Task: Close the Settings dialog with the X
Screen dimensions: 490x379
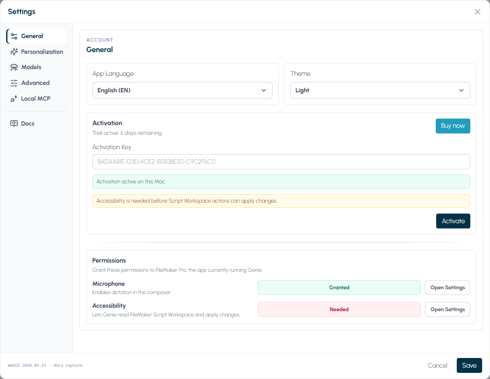Action: tap(477, 11)
